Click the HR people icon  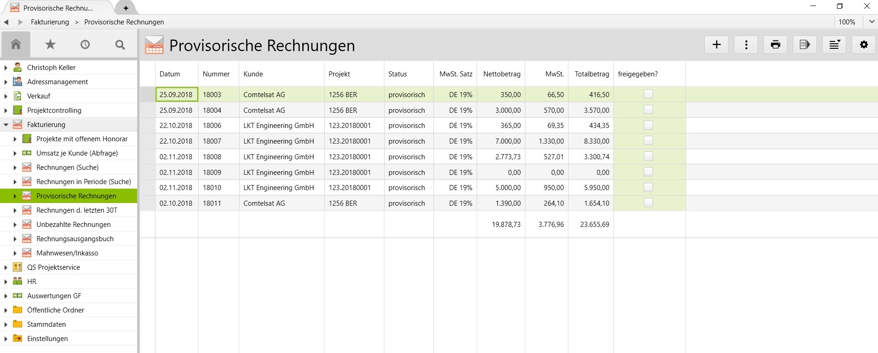pos(17,281)
